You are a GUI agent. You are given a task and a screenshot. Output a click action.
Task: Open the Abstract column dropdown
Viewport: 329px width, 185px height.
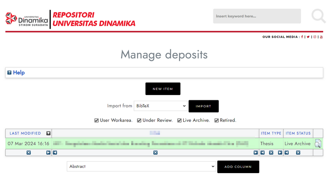[x=141, y=166]
